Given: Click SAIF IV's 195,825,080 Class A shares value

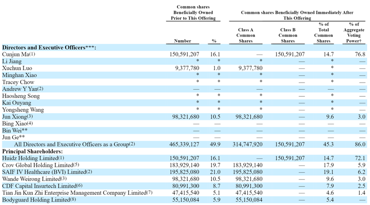Looking at the screenshot, I should 247,172.
